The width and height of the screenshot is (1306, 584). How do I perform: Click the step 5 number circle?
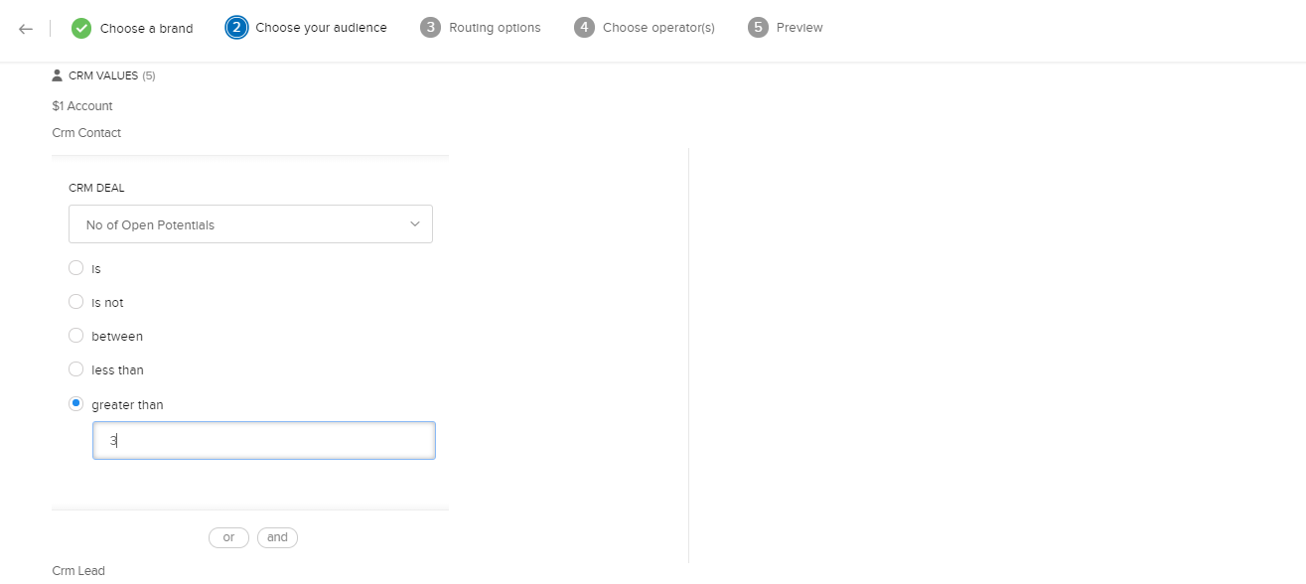click(x=758, y=27)
